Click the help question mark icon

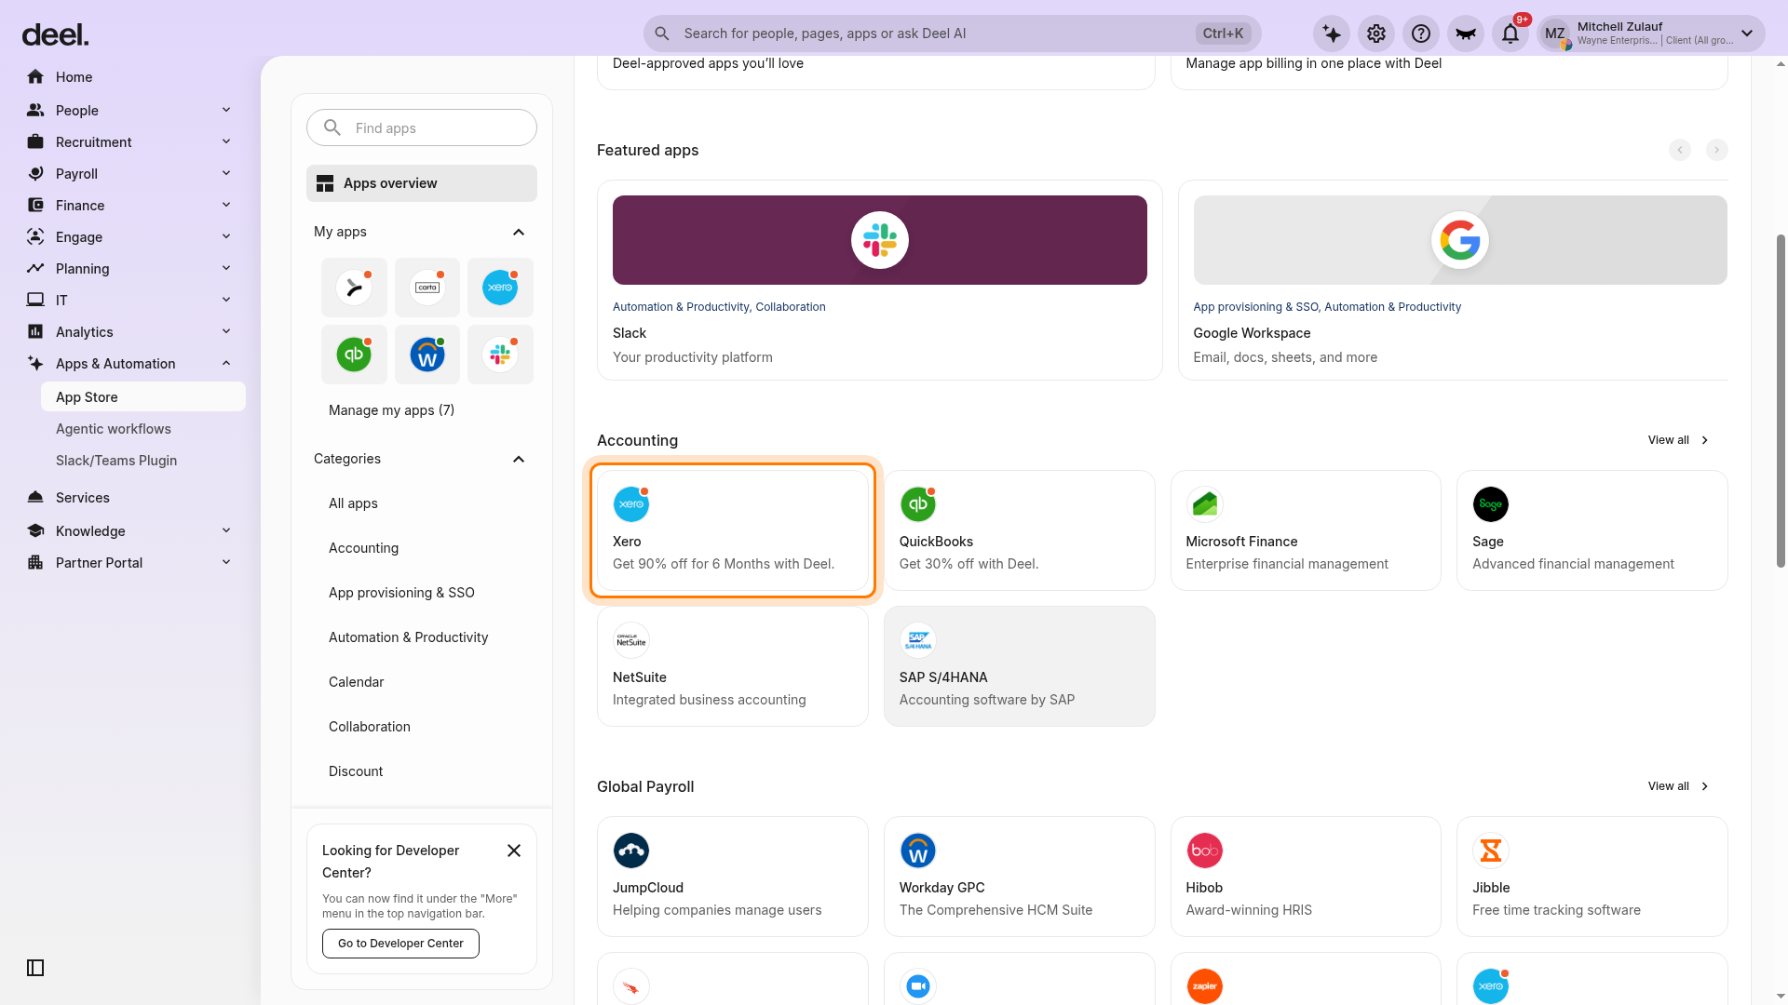click(1421, 33)
